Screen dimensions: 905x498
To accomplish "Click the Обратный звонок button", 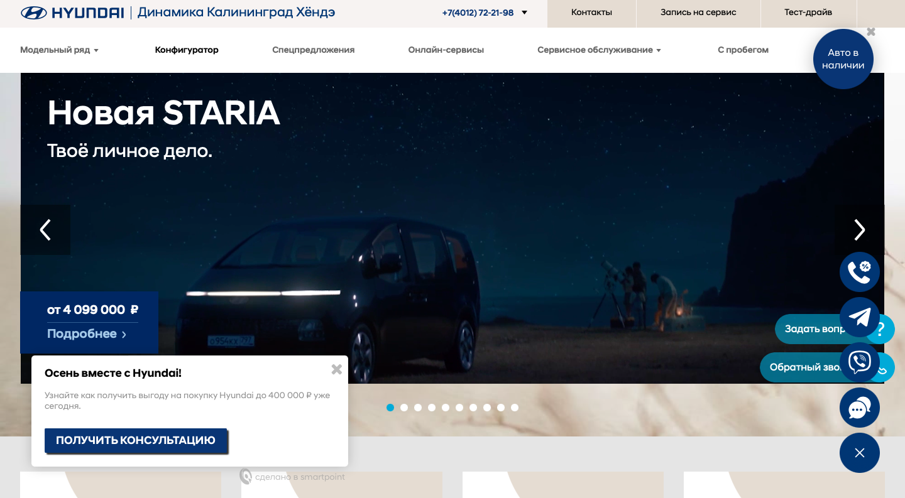I will pos(804,367).
